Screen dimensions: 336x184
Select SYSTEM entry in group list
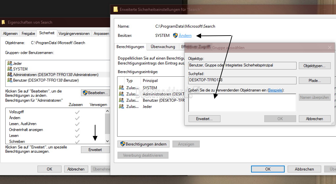(20, 69)
